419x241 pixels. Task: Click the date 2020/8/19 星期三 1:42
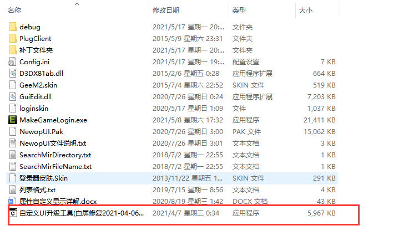coord(188,201)
